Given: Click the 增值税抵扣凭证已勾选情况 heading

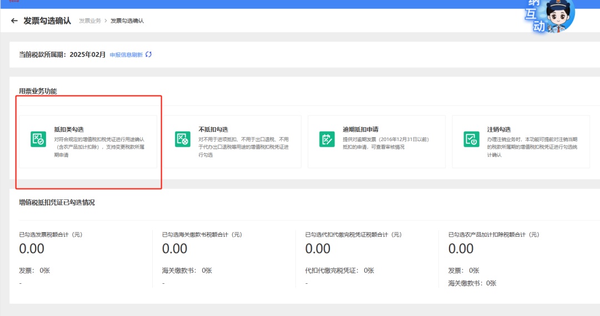Looking at the screenshot, I should click(x=57, y=202).
